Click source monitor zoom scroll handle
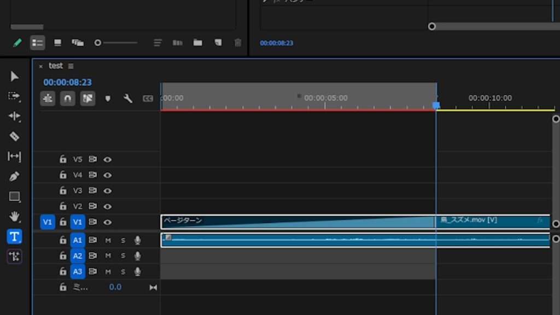The image size is (560, 315). click(432, 26)
